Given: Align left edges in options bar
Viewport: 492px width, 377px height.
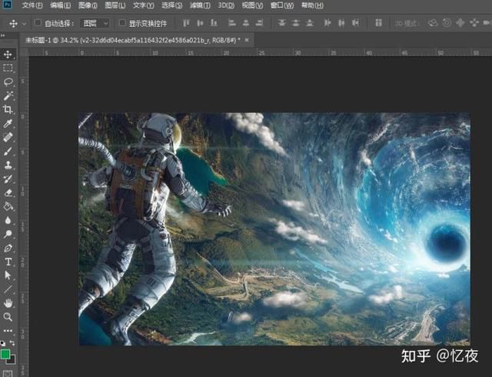Looking at the screenshot, I should tap(232, 23).
